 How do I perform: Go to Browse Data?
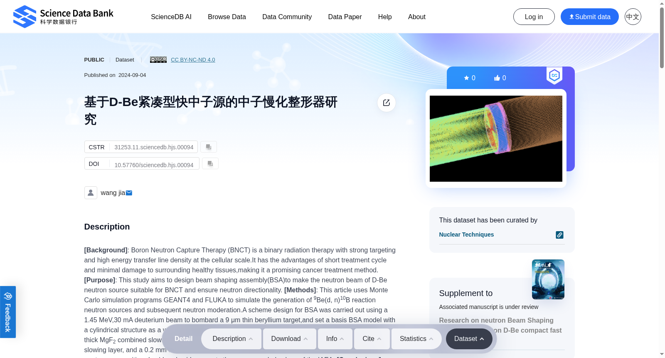click(227, 17)
